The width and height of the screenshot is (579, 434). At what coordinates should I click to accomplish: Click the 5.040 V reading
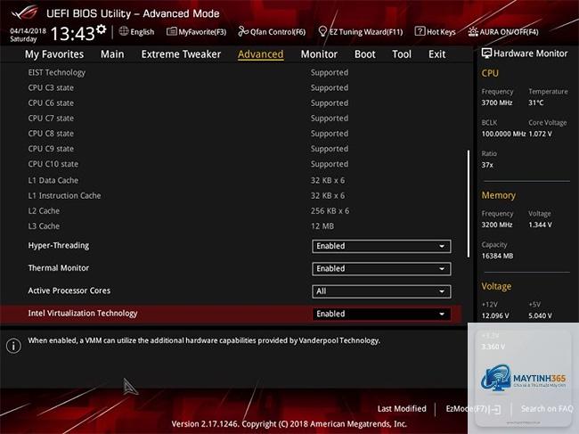[540, 315]
